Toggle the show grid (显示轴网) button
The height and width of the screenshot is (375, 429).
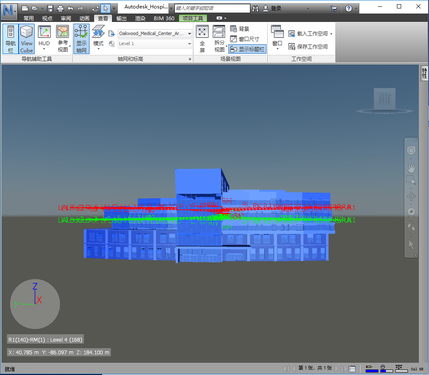[x=81, y=38]
